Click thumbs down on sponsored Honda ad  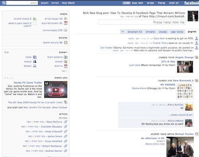(x=8, y=78)
